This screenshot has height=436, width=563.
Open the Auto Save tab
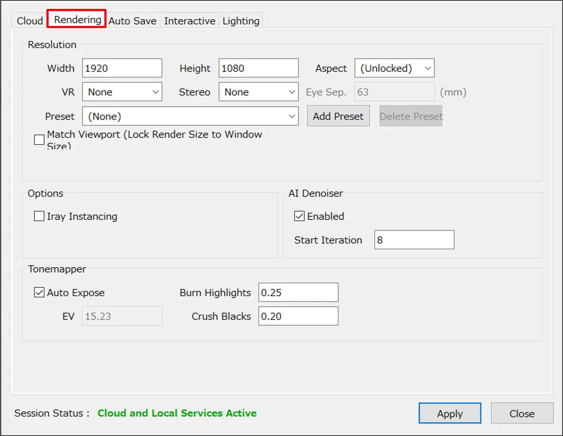click(x=133, y=21)
